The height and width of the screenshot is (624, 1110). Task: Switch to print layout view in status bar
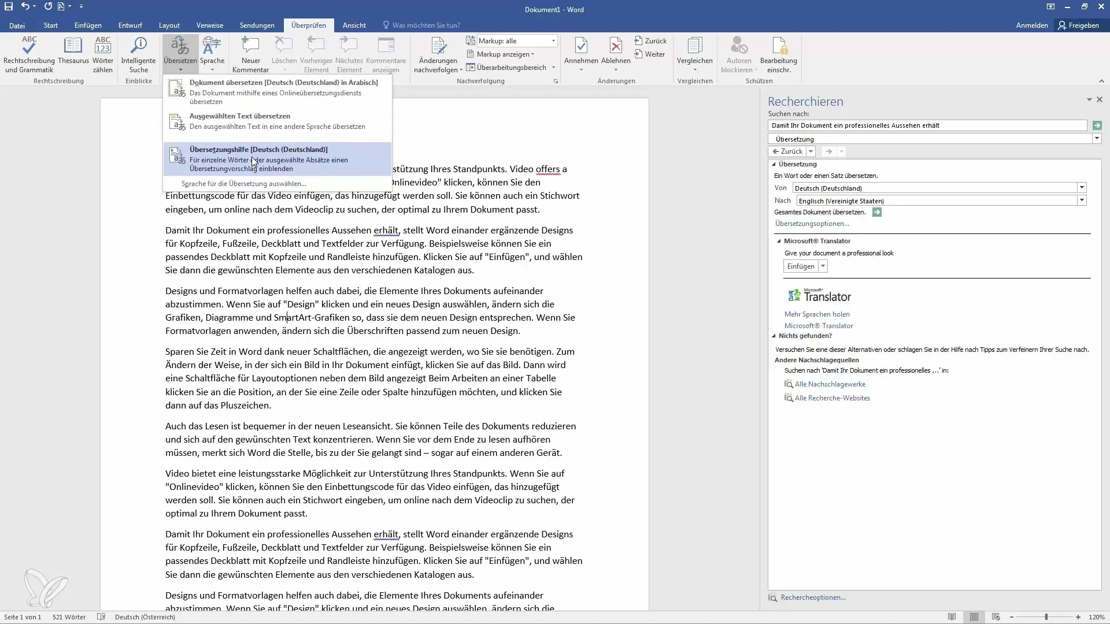[x=974, y=617]
